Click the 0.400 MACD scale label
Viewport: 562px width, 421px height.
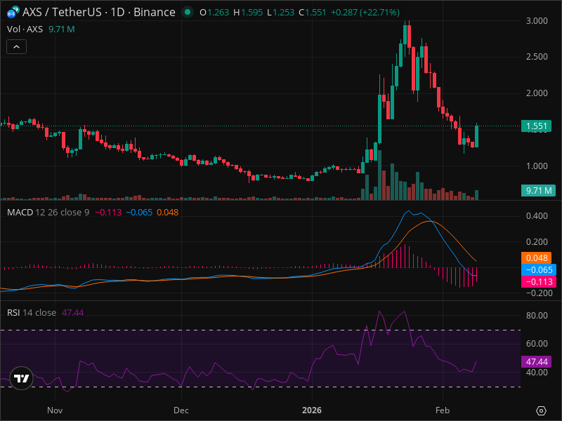coord(537,216)
